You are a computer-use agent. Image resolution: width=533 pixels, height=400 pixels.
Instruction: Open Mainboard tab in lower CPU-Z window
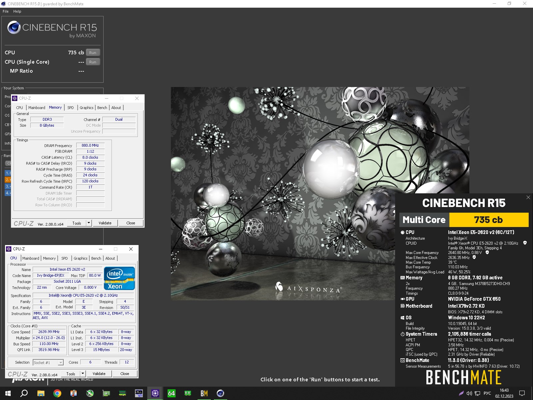pyautogui.click(x=31, y=258)
